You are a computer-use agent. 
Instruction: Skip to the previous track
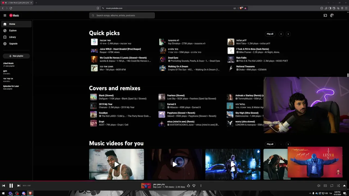(x=4, y=186)
